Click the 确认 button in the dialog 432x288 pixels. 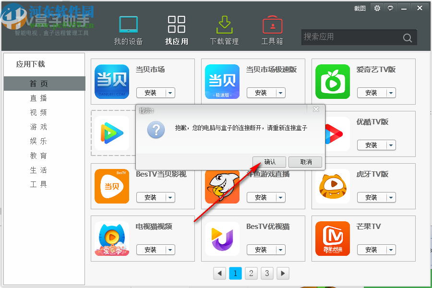click(270, 162)
